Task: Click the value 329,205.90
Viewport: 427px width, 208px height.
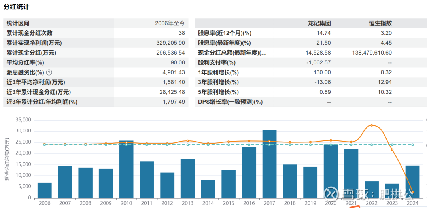Action: click(171, 43)
